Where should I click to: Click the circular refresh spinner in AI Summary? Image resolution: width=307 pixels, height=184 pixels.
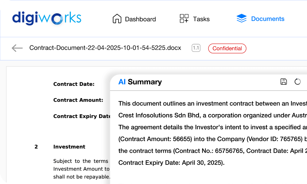coord(297,82)
